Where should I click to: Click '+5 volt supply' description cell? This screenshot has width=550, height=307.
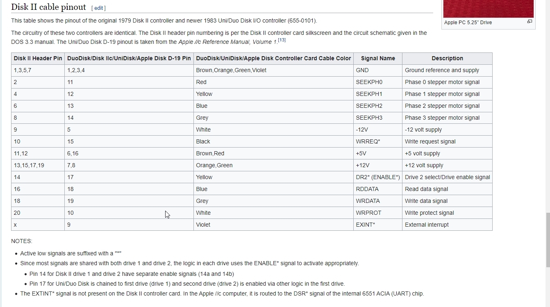coord(447,153)
